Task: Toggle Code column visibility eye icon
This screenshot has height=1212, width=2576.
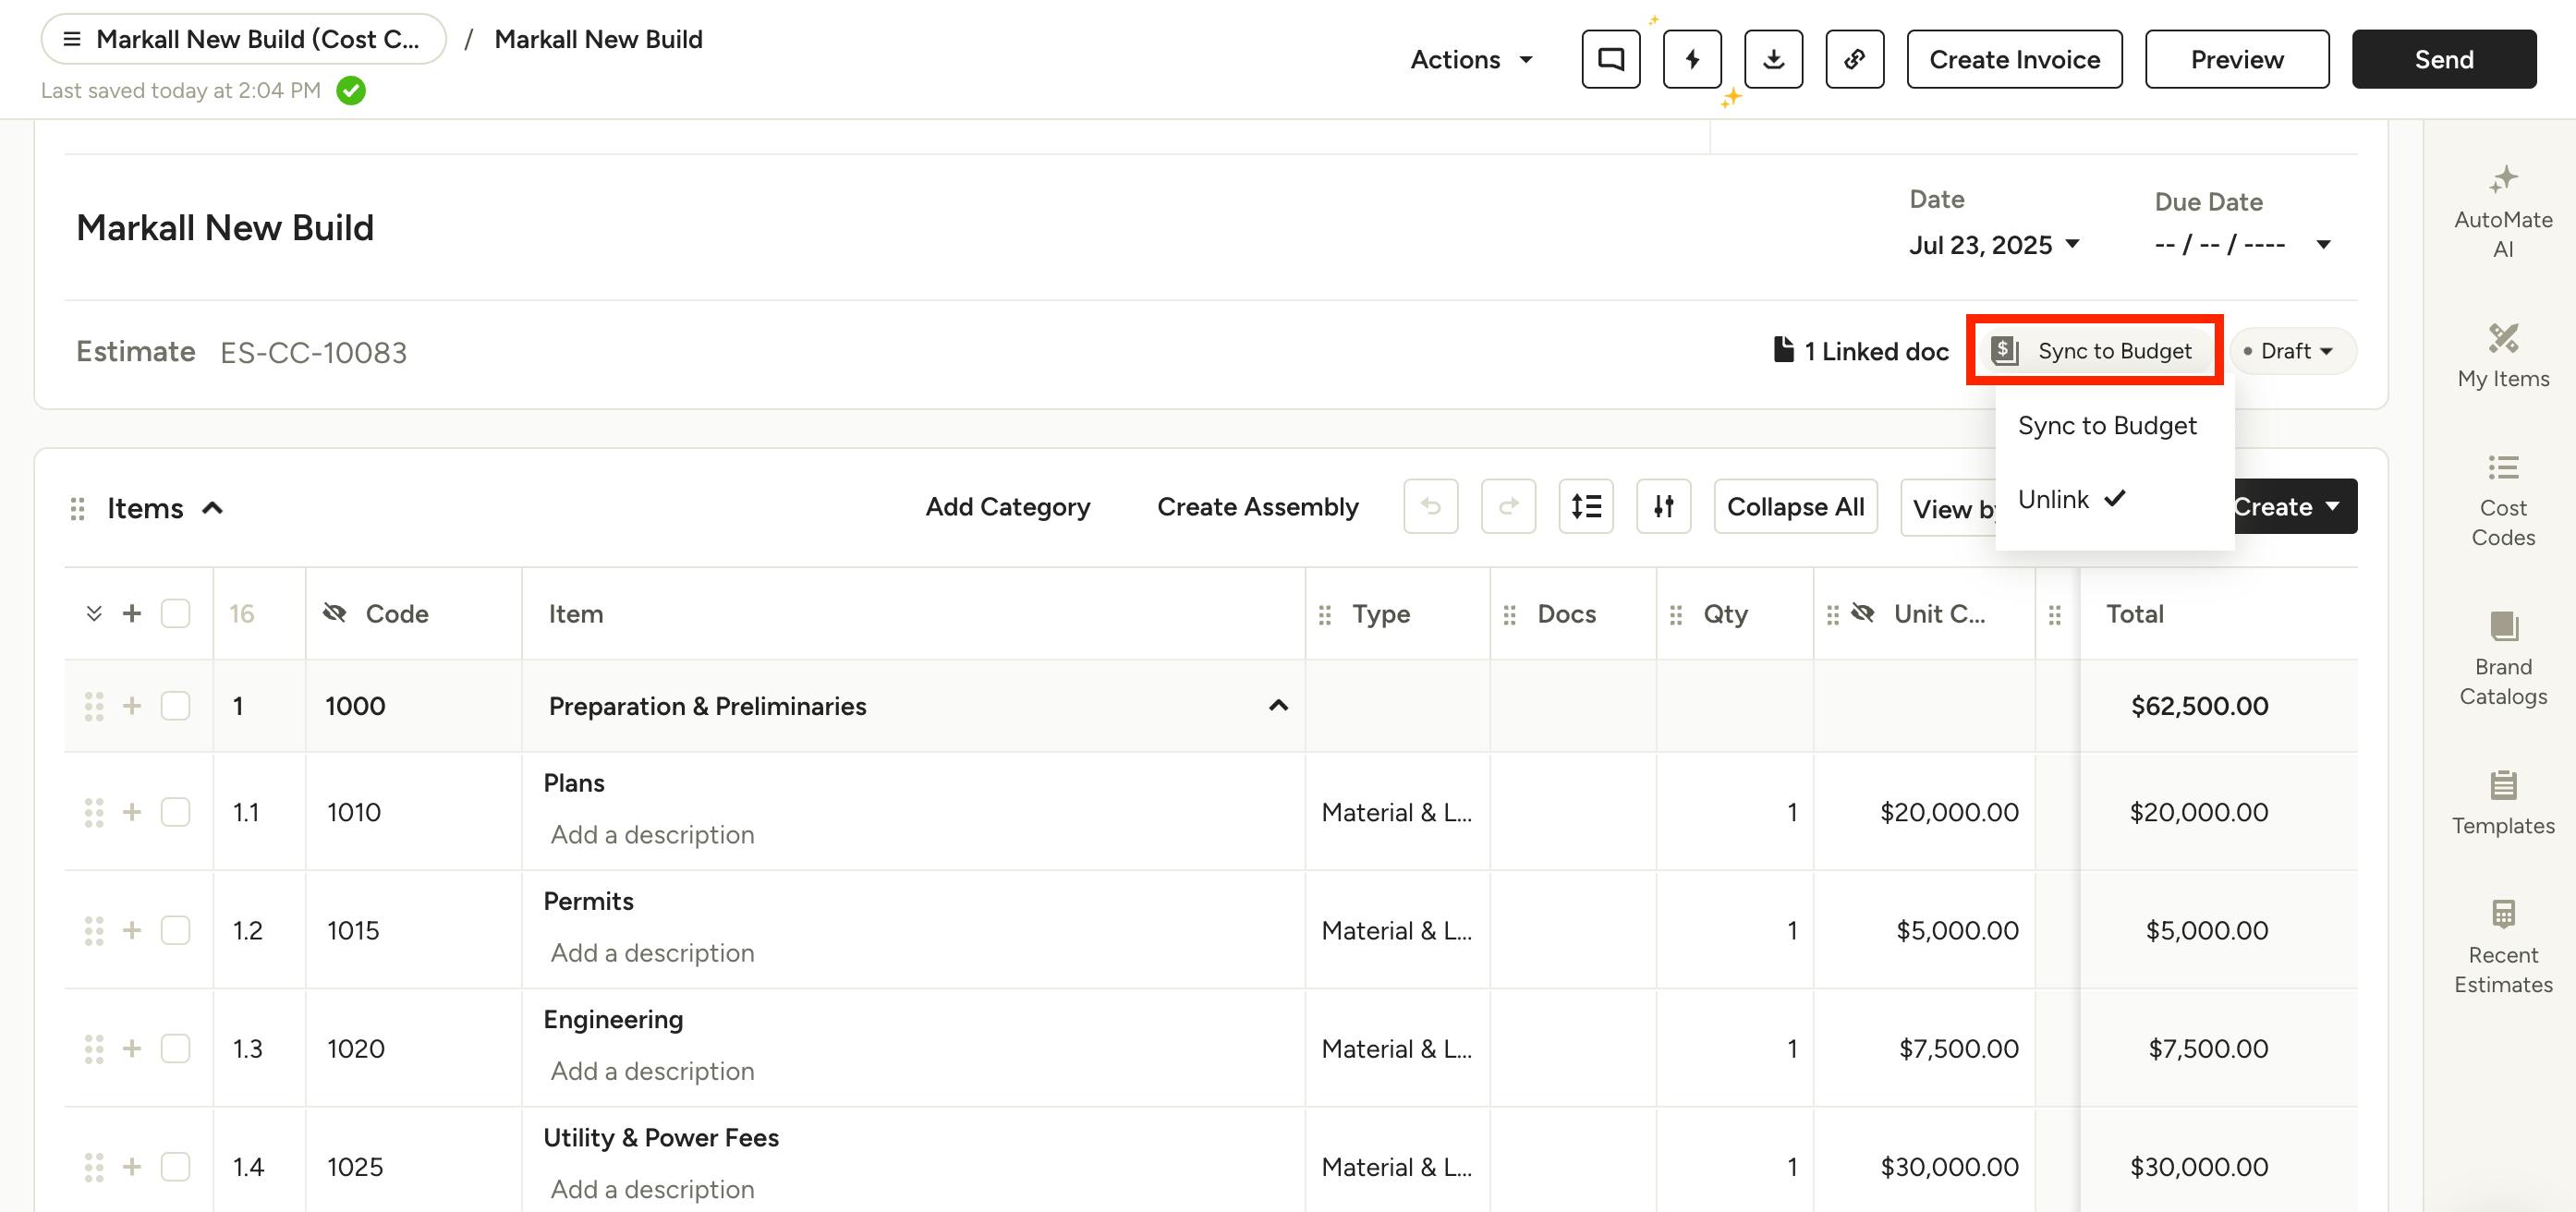Action: point(335,613)
